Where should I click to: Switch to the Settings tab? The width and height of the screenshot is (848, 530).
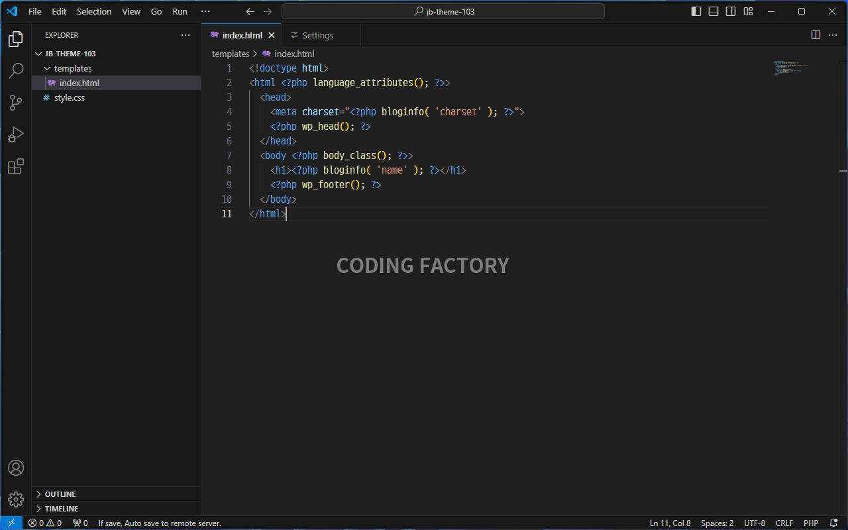tap(317, 35)
